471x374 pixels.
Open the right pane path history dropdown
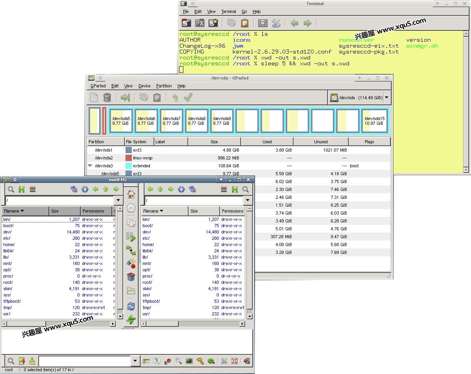pos(248,200)
